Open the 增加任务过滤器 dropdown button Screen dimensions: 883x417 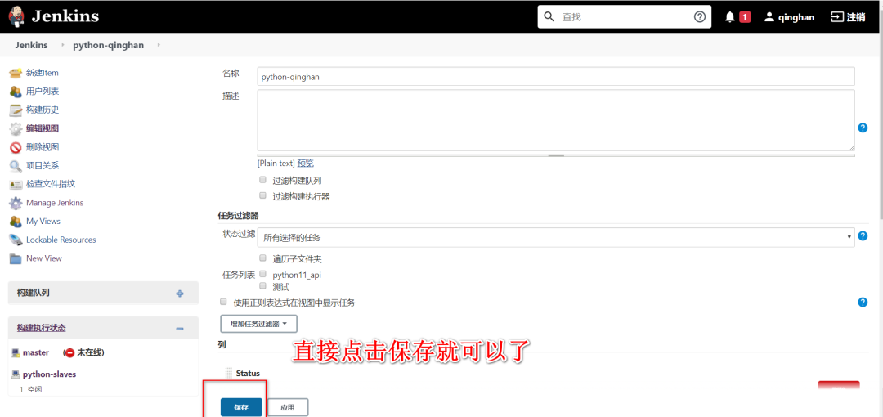click(258, 324)
